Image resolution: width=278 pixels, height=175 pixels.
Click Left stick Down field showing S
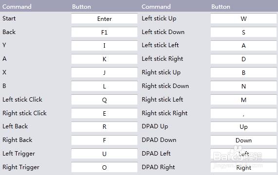243,32
